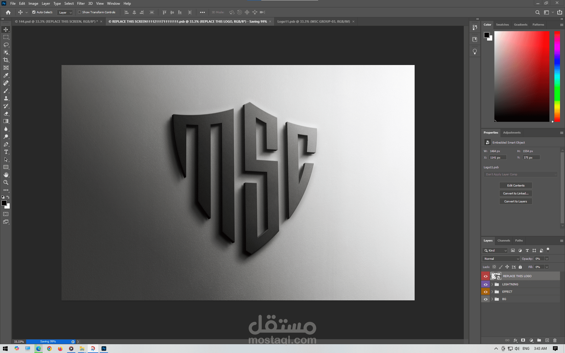Select the Lasso tool
The width and height of the screenshot is (565, 353).
click(6, 45)
